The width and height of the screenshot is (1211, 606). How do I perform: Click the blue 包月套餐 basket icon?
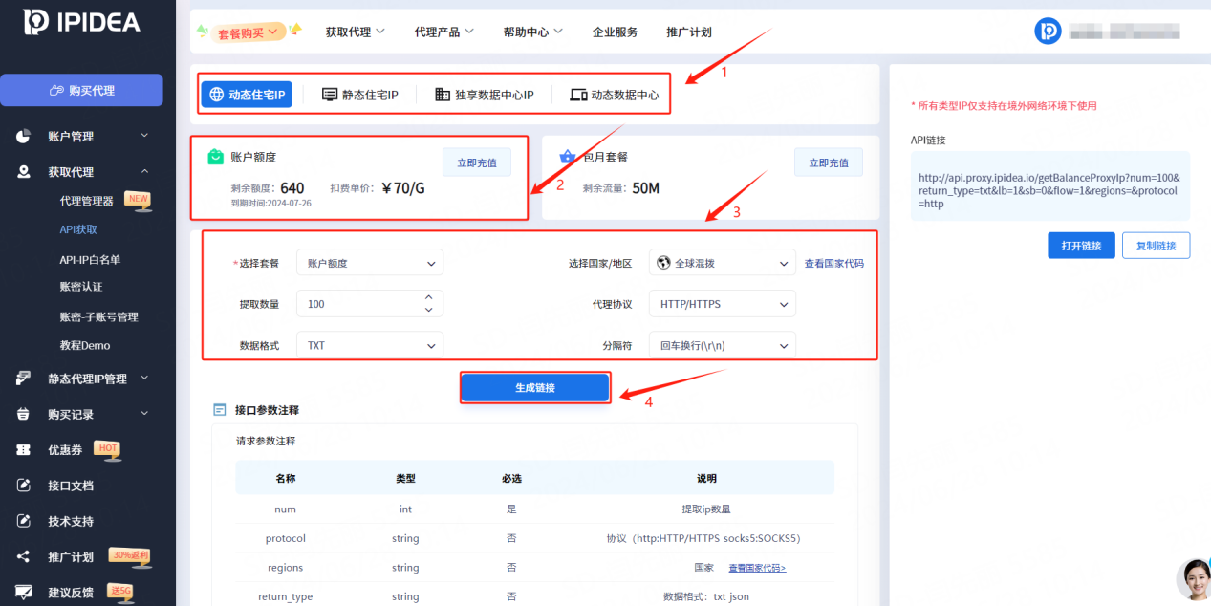[x=568, y=156]
